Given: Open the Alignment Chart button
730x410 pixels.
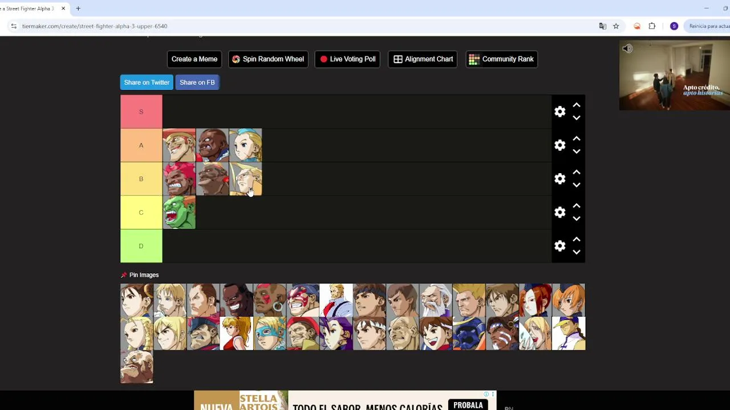Looking at the screenshot, I should pos(423,59).
